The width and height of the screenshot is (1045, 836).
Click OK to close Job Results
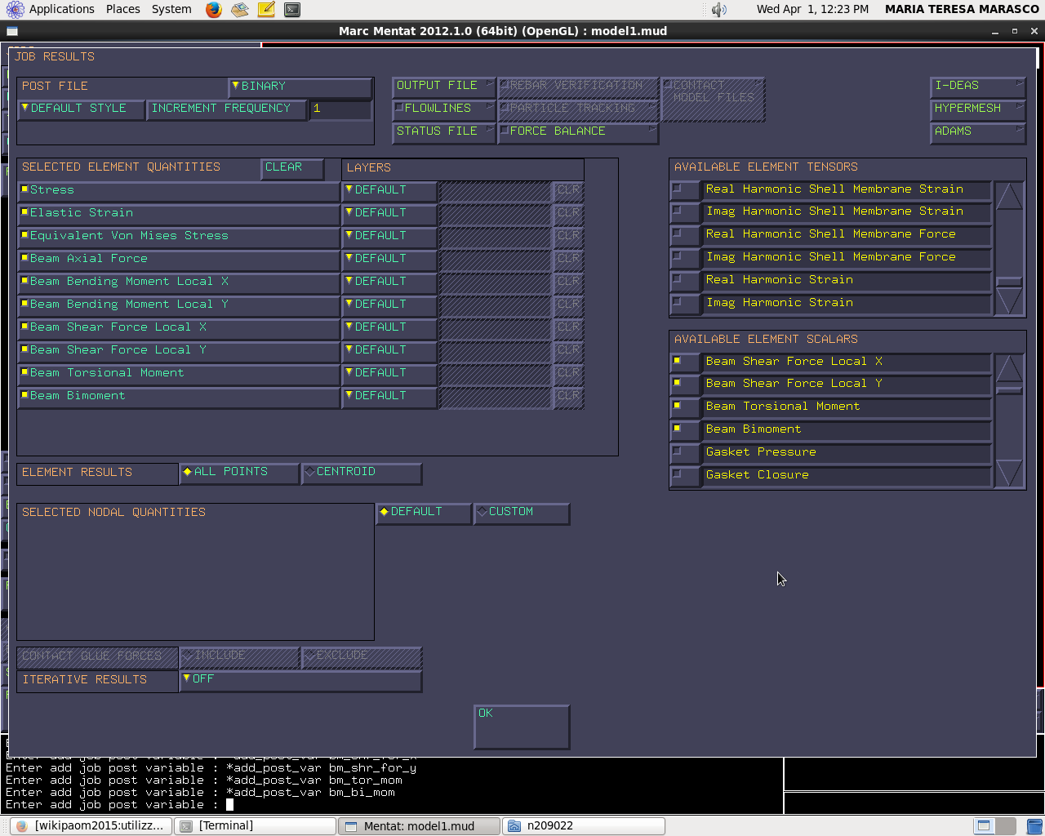(x=522, y=727)
